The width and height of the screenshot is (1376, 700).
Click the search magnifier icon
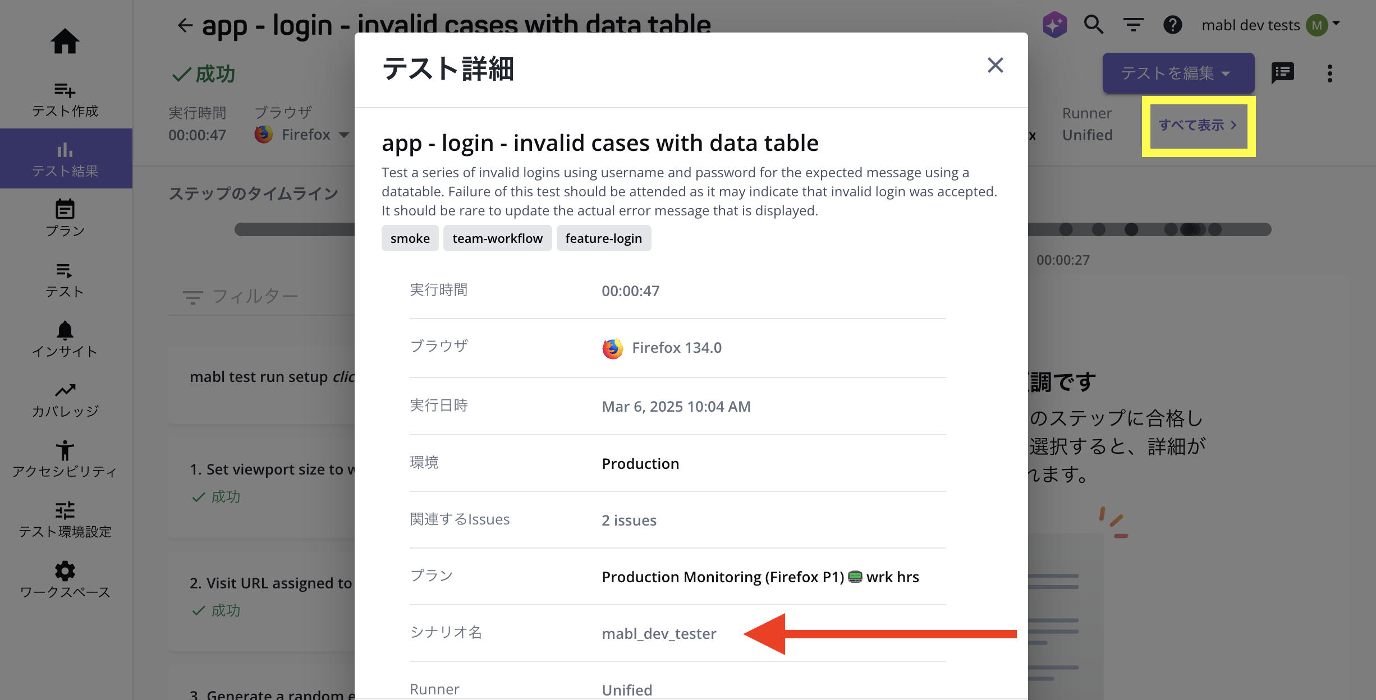pyautogui.click(x=1093, y=25)
